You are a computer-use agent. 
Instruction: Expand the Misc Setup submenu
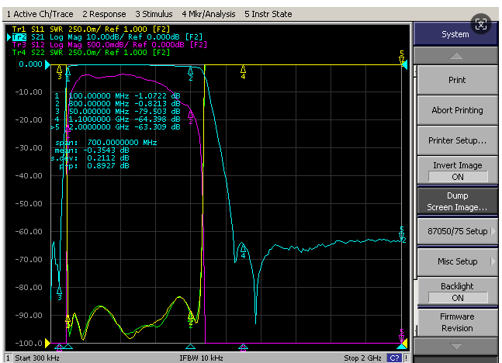457,261
